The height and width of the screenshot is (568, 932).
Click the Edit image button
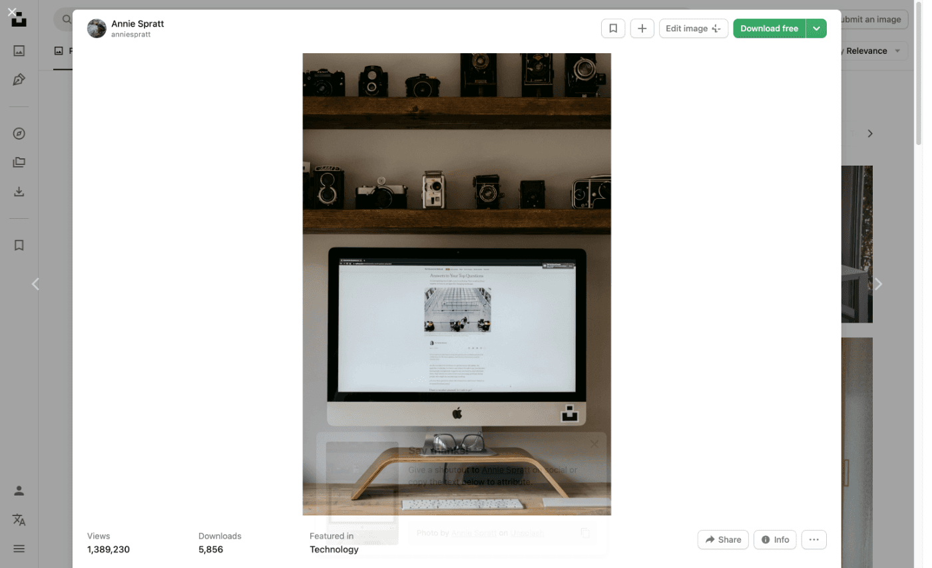693,29
